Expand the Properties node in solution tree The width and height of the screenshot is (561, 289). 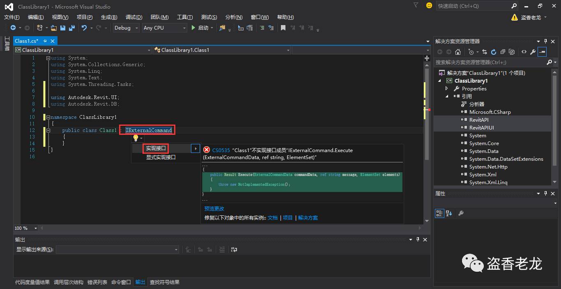pos(447,89)
